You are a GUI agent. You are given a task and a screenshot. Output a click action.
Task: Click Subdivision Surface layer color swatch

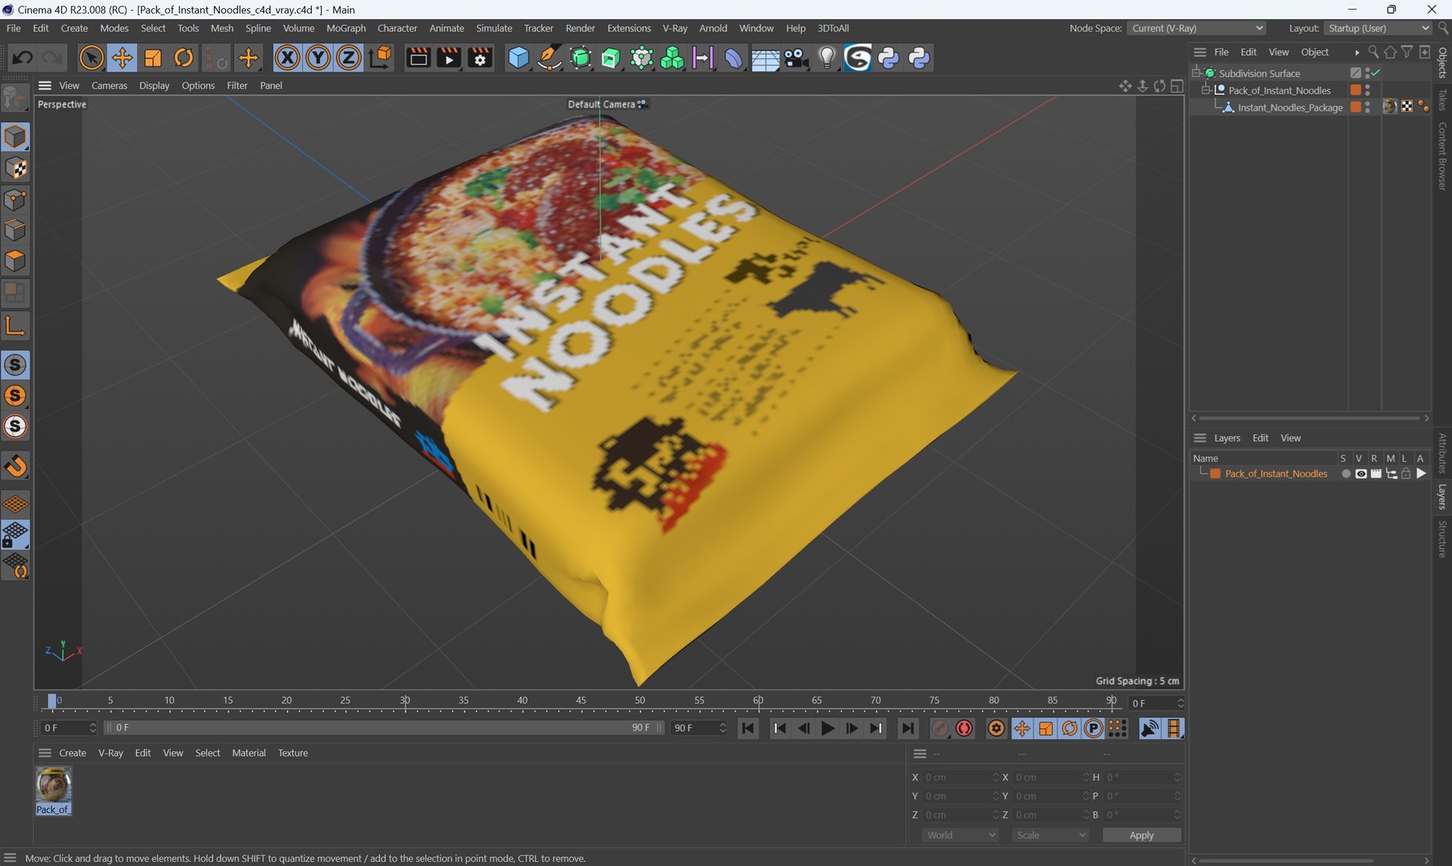(1356, 73)
